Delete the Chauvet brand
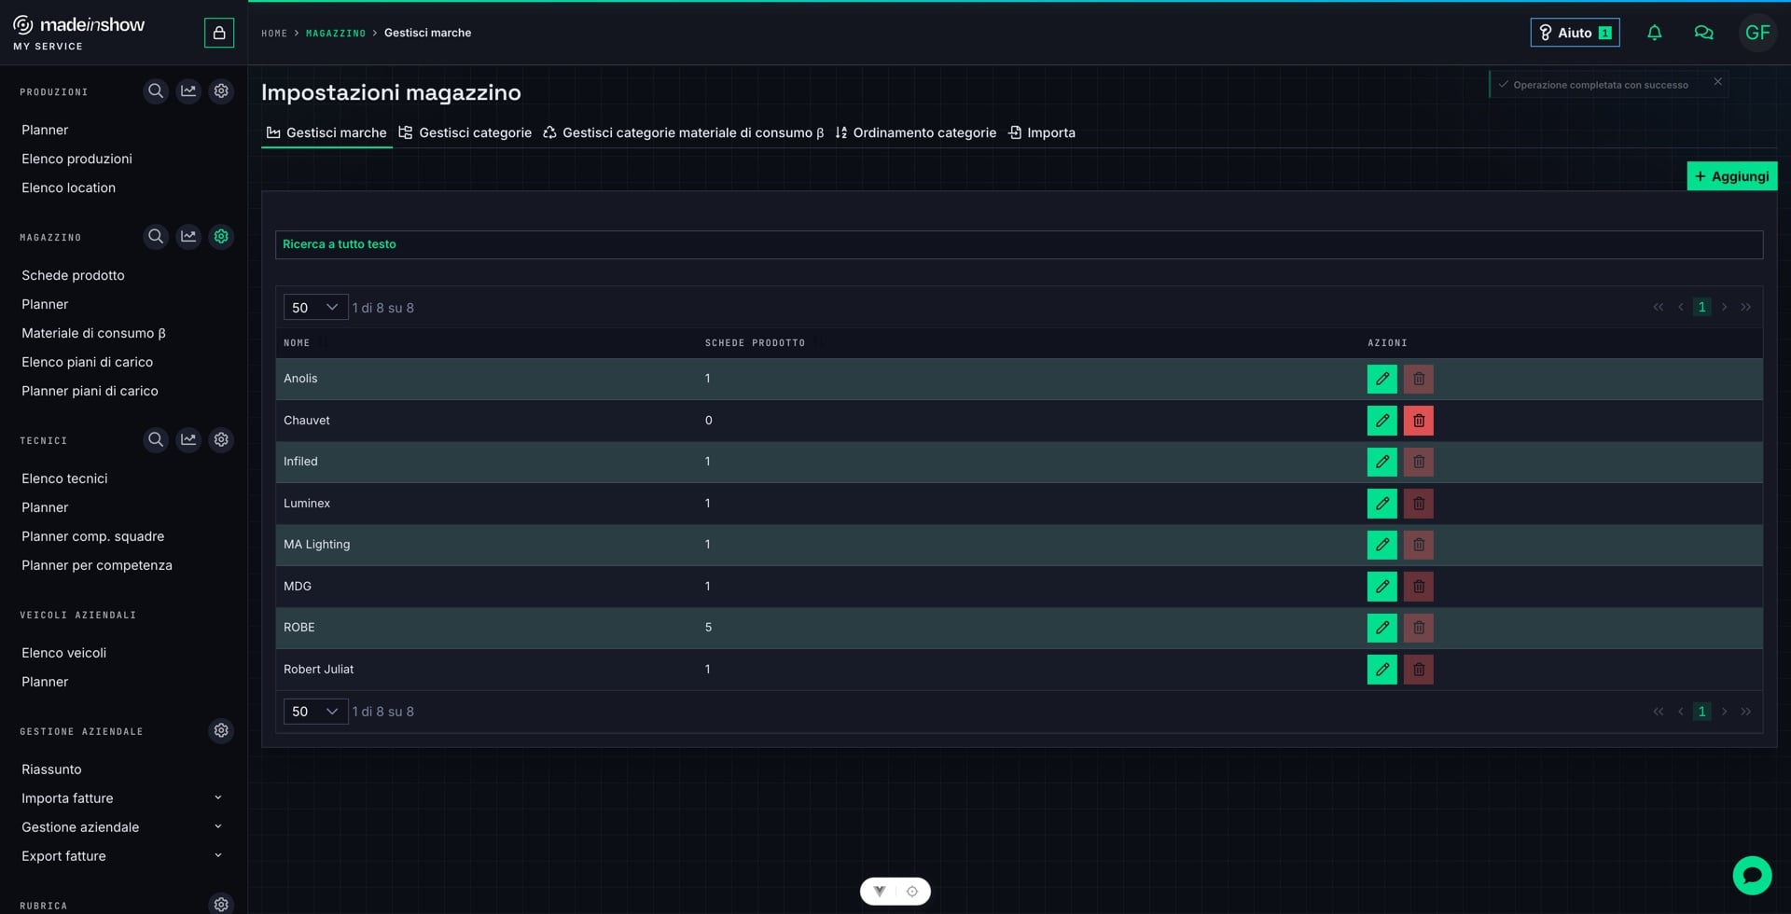This screenshot has height=914, width=1791. point(1418,421)
